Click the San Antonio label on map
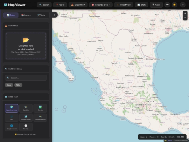 click(x=148, y=34)
